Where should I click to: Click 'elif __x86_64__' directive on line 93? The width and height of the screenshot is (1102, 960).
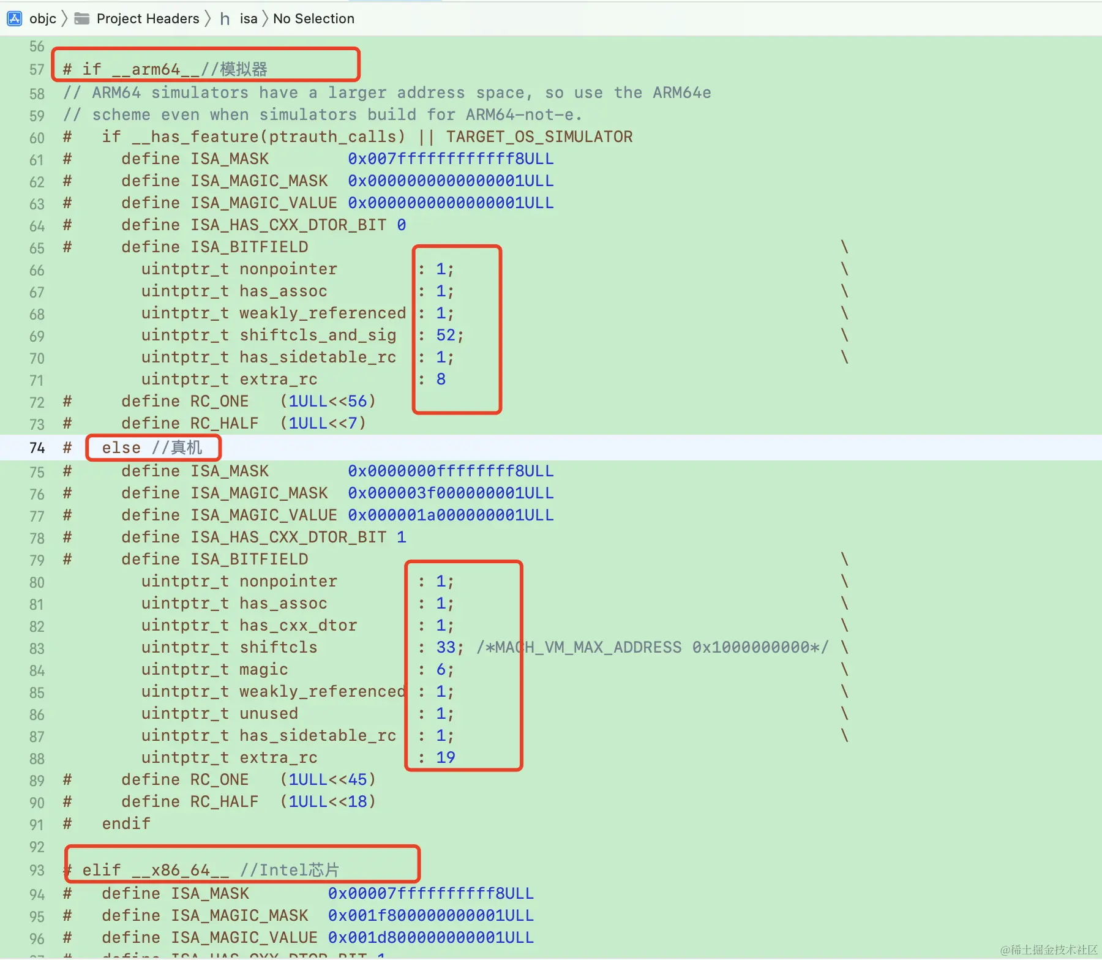tap(156, 870)
